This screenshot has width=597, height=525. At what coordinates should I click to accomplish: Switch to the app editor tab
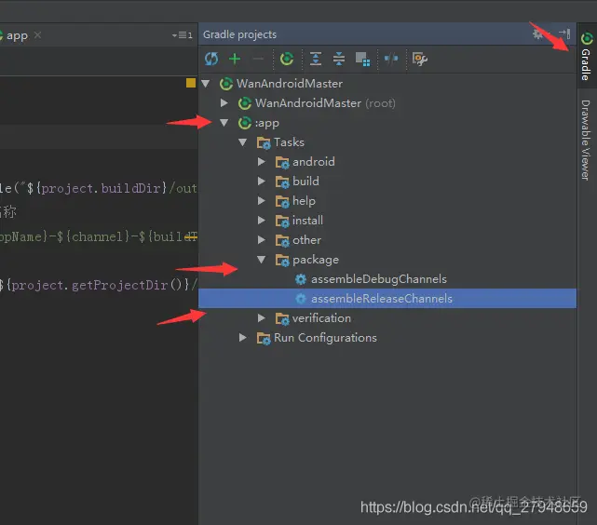(15, 35)
